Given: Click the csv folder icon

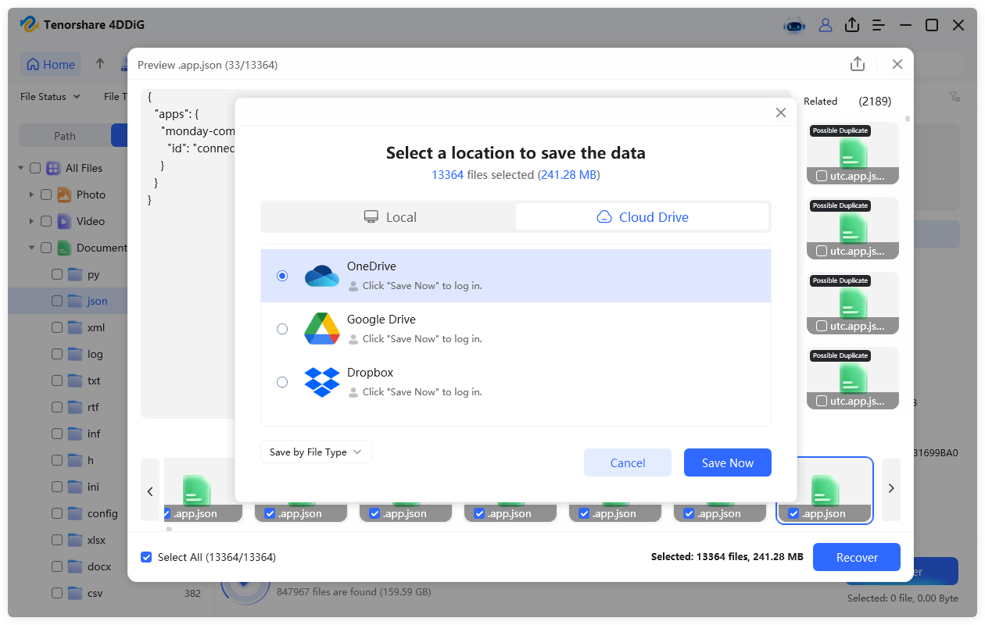Looking at the screenshot, I should [x=75, y=593].
